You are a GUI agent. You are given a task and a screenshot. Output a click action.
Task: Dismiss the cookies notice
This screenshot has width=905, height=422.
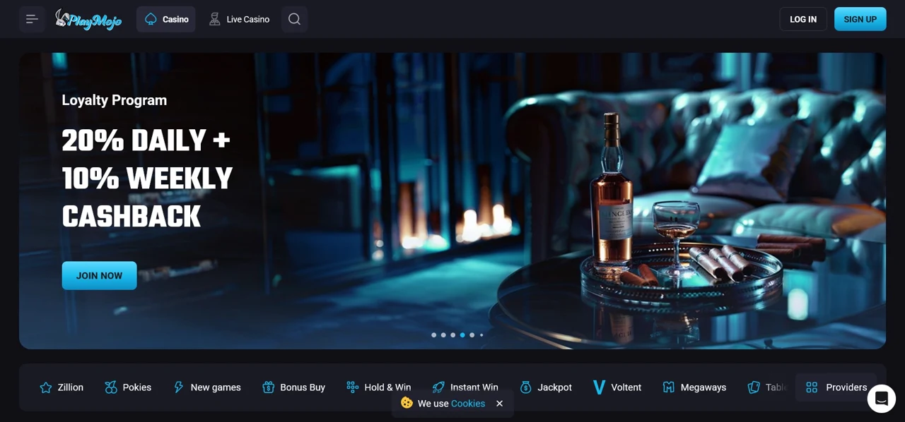click(x=500, y=404)
